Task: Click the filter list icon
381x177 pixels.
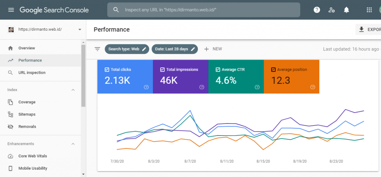Action: (97, 49)
